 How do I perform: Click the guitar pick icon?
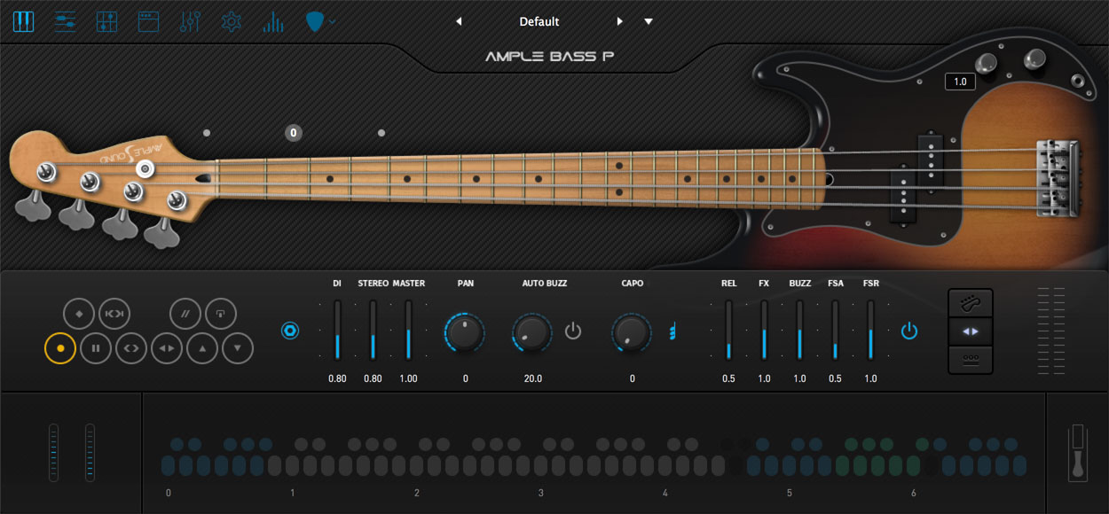pyautogui.click(x=314, y=21)
